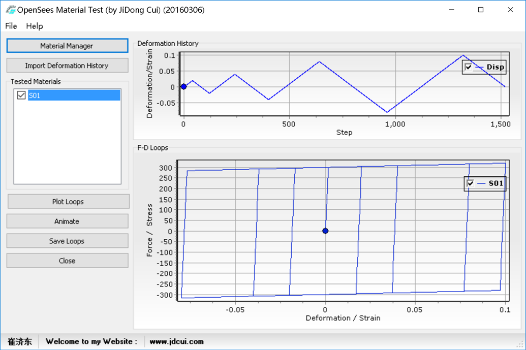Open the Help menu

[35, 26]
